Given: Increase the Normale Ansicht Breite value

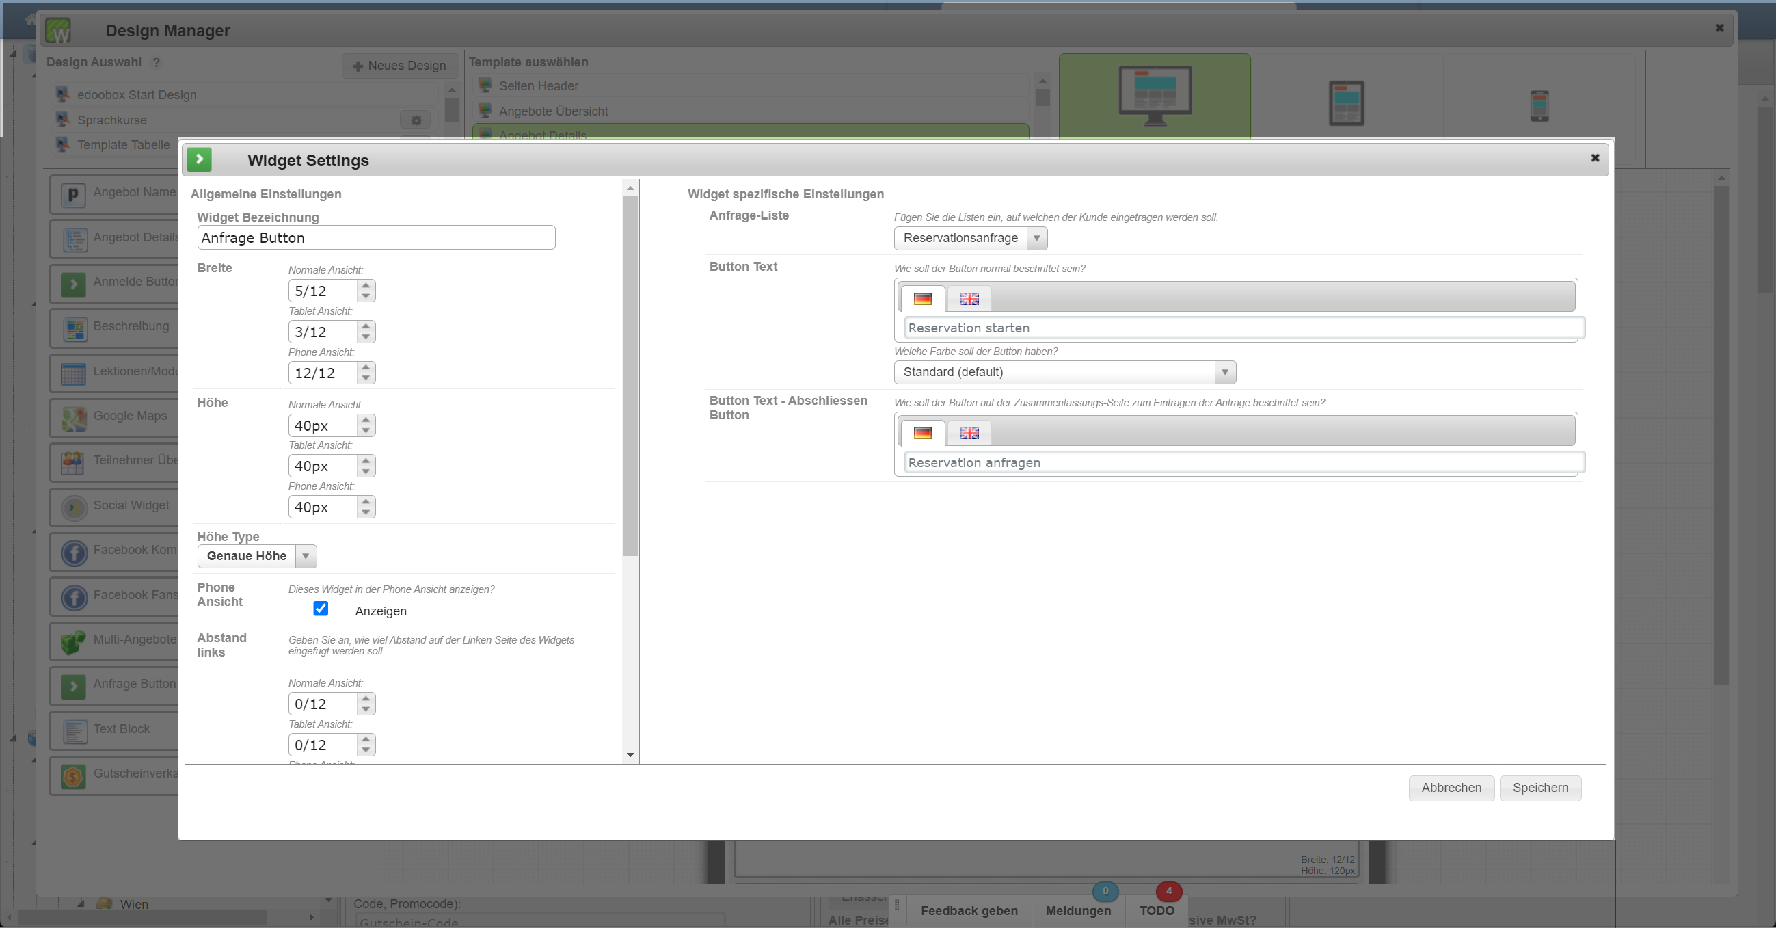Looking at the screenshot, I should [x=366, y=284].
